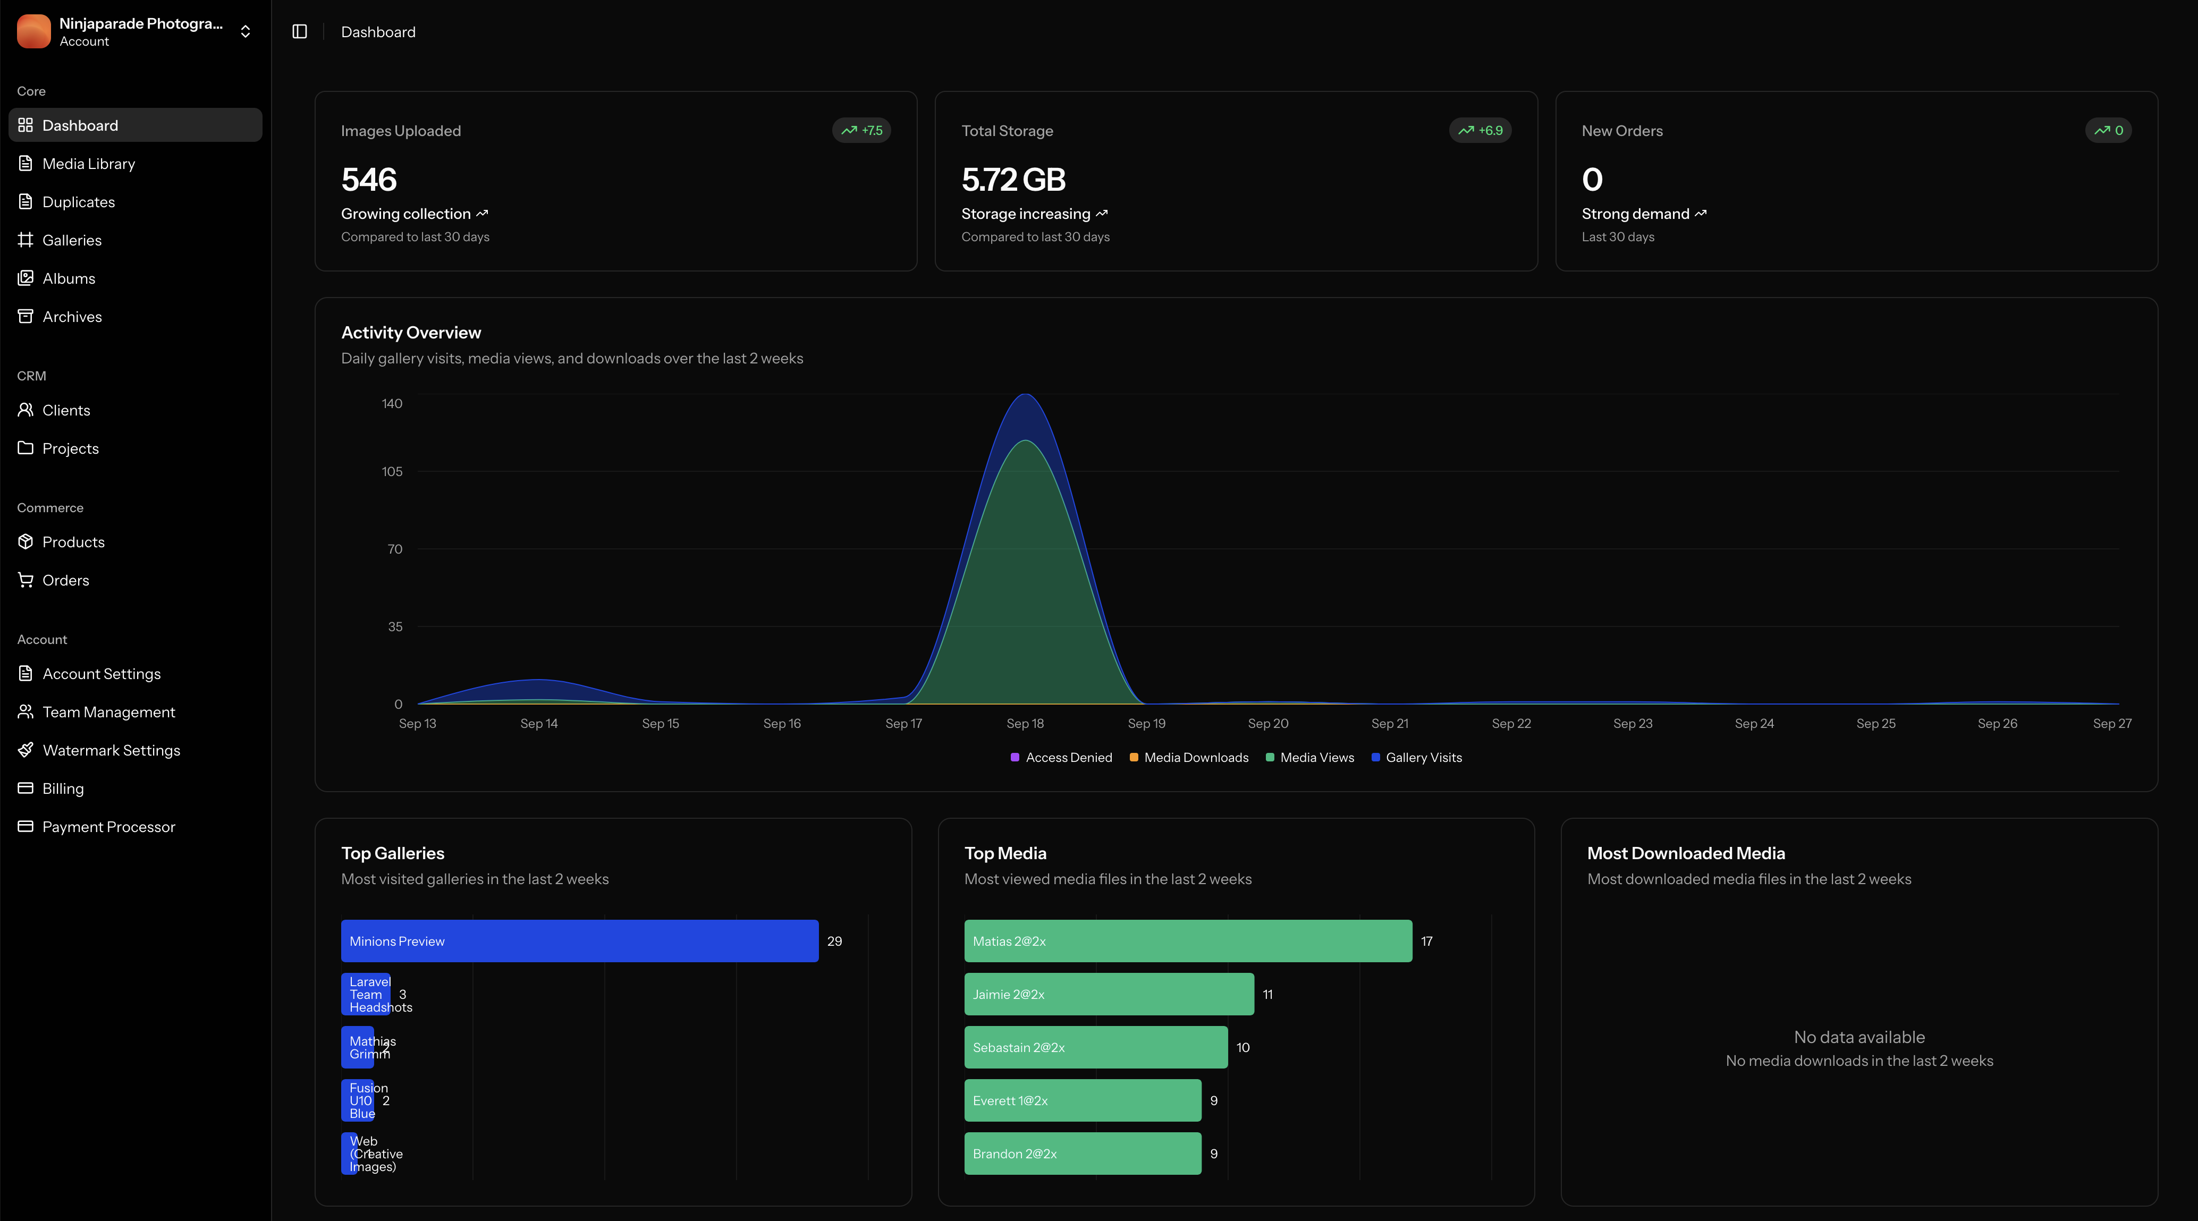Click the Orders shopping cart icon
The width and height of the screenshot is (2198, 1221).
26,580
